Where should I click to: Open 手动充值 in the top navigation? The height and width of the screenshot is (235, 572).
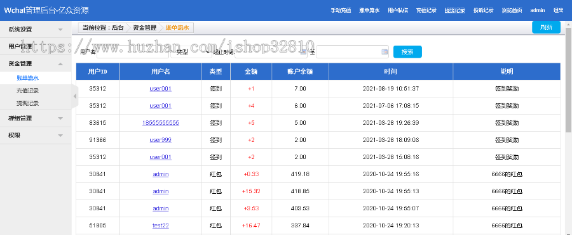(x=341, y=10)
